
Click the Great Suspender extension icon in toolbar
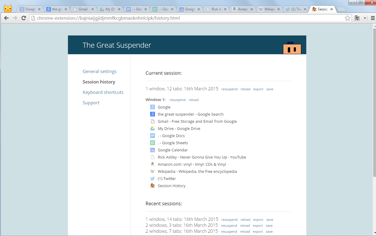point(357,18)
